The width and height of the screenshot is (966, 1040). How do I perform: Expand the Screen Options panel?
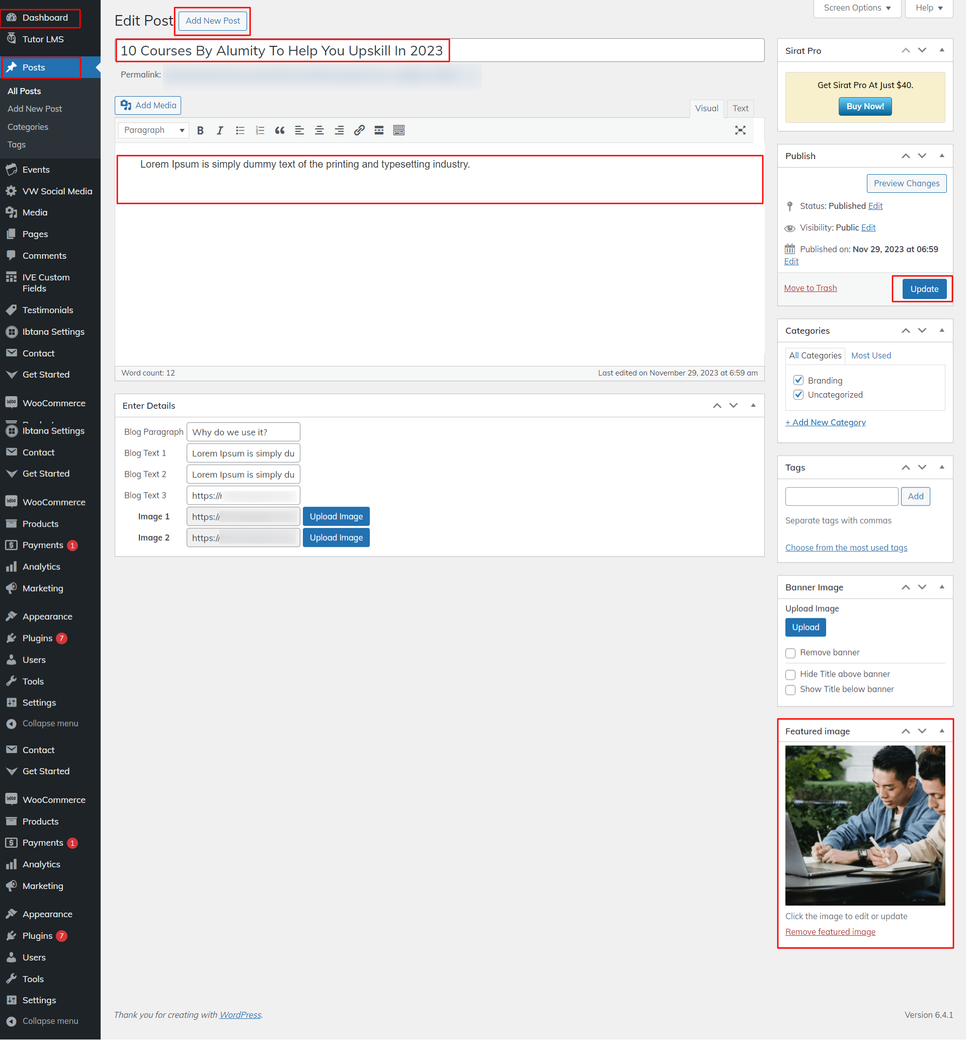coord(857,8)
